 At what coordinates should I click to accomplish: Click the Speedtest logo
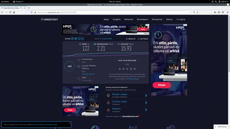point(49,19)
